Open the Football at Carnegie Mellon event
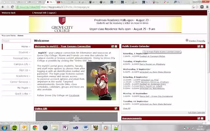 152,56
